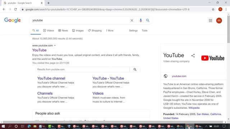Switch to the Images tab

click(78, 30)
